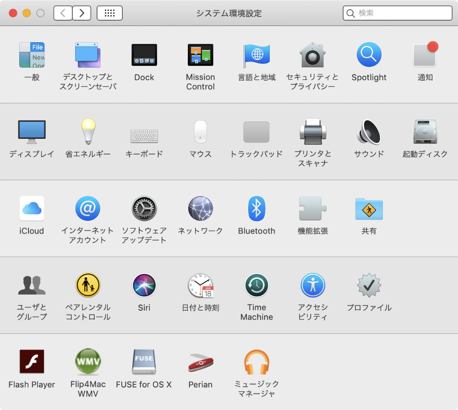Open Flip4Mac WMV preference pane

[88, 361]
